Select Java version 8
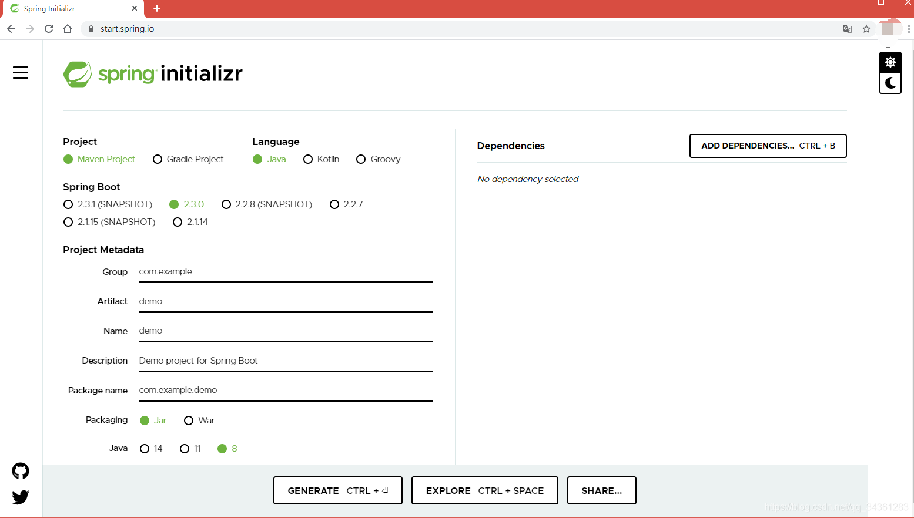Viewport: 914px width, 518px height. click(227, 449)
